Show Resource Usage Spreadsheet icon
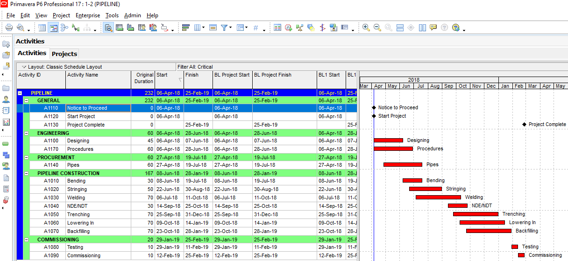 pos(142,28)
